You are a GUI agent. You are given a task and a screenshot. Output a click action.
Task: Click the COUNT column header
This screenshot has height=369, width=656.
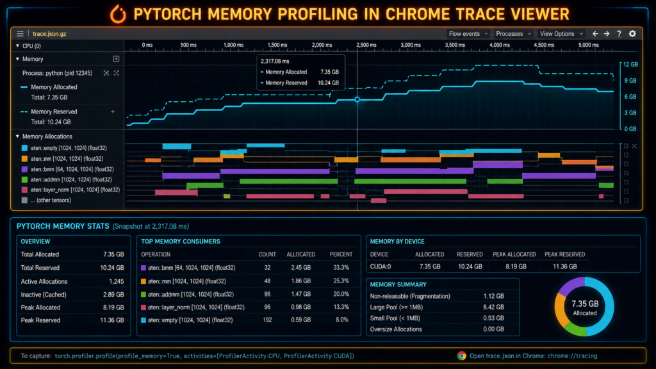267,254
